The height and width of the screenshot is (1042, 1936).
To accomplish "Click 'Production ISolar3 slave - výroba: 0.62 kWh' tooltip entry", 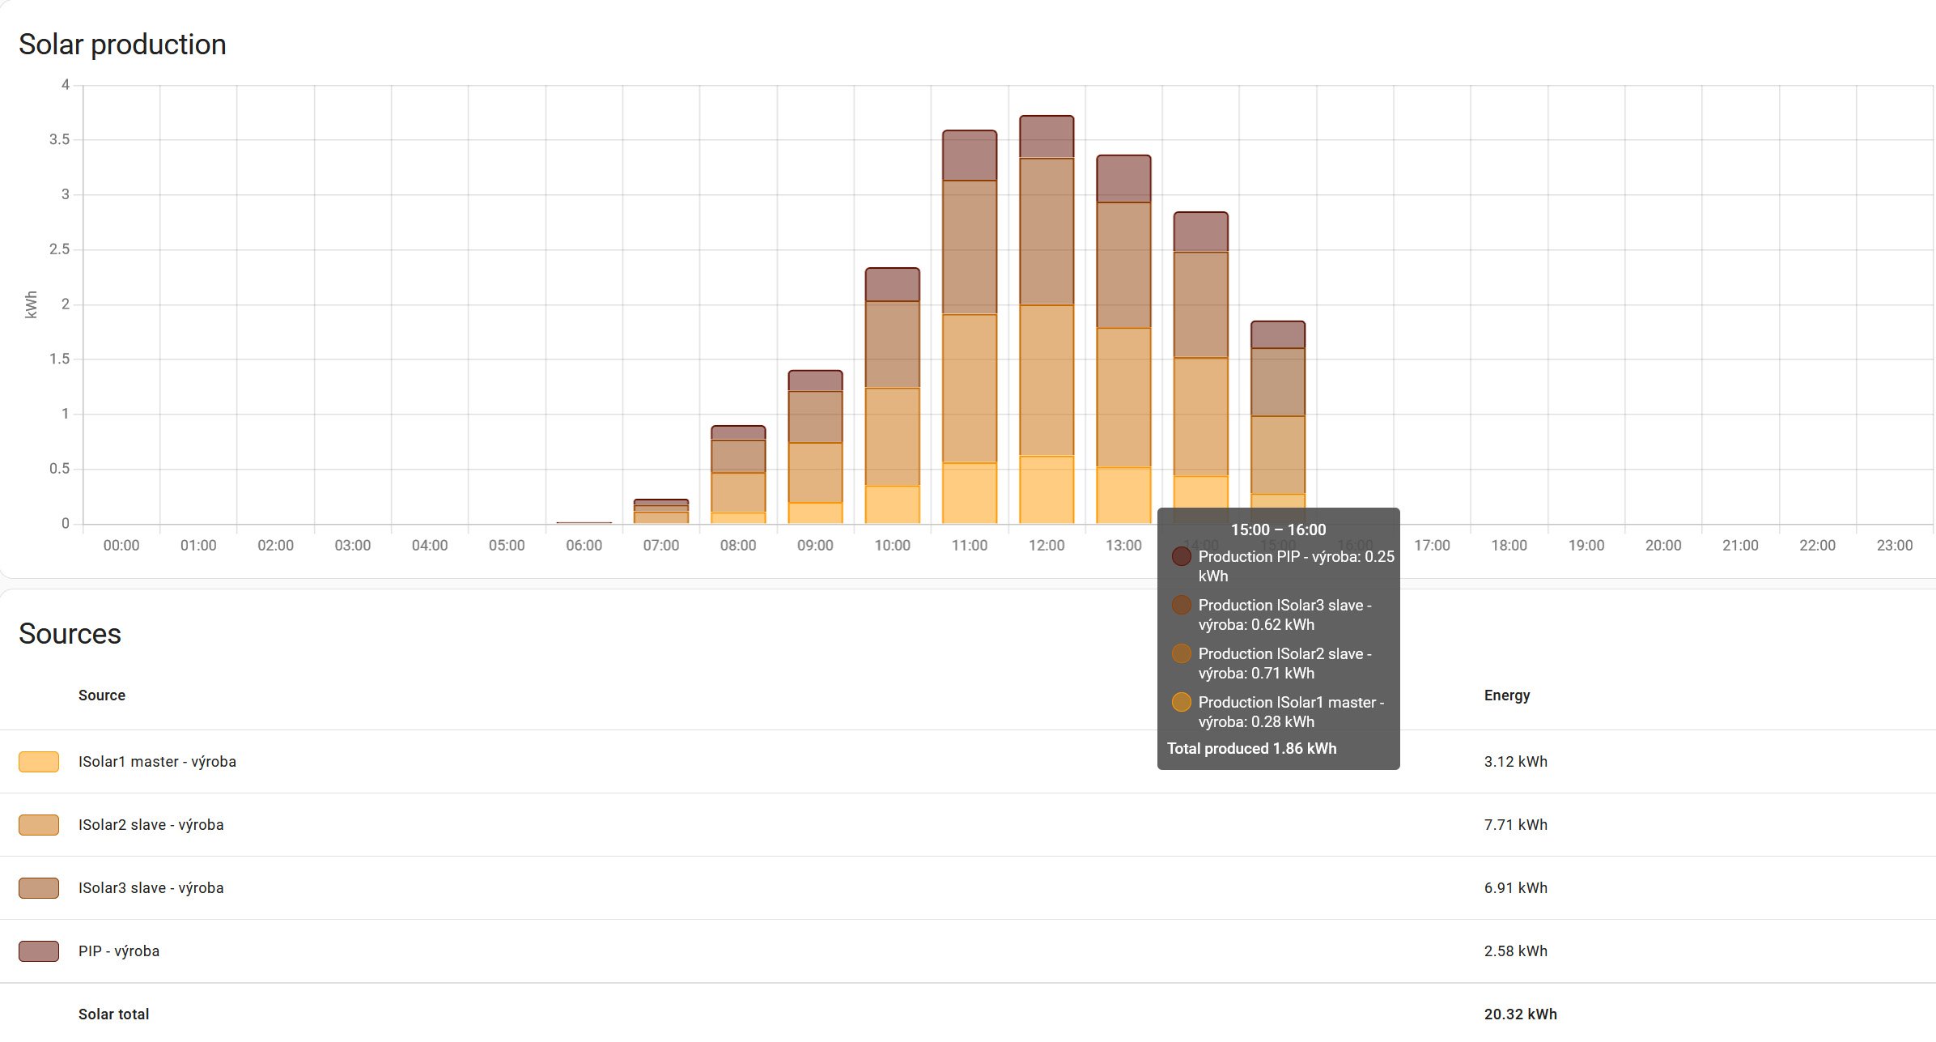I will [1285, 615].
